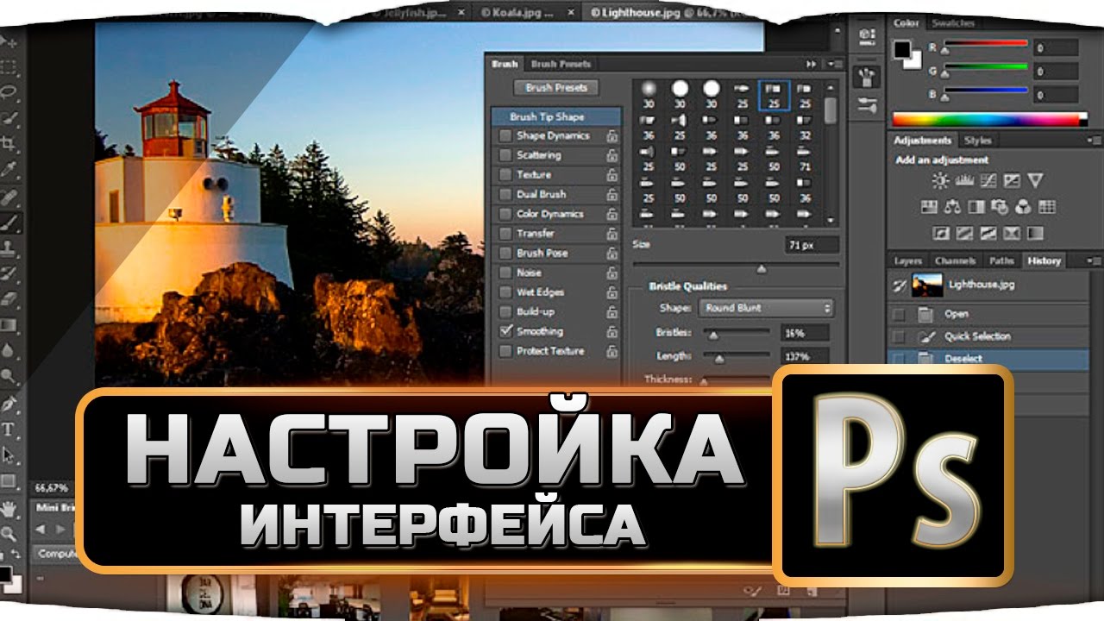Select the Pen tool

point(9,404)
